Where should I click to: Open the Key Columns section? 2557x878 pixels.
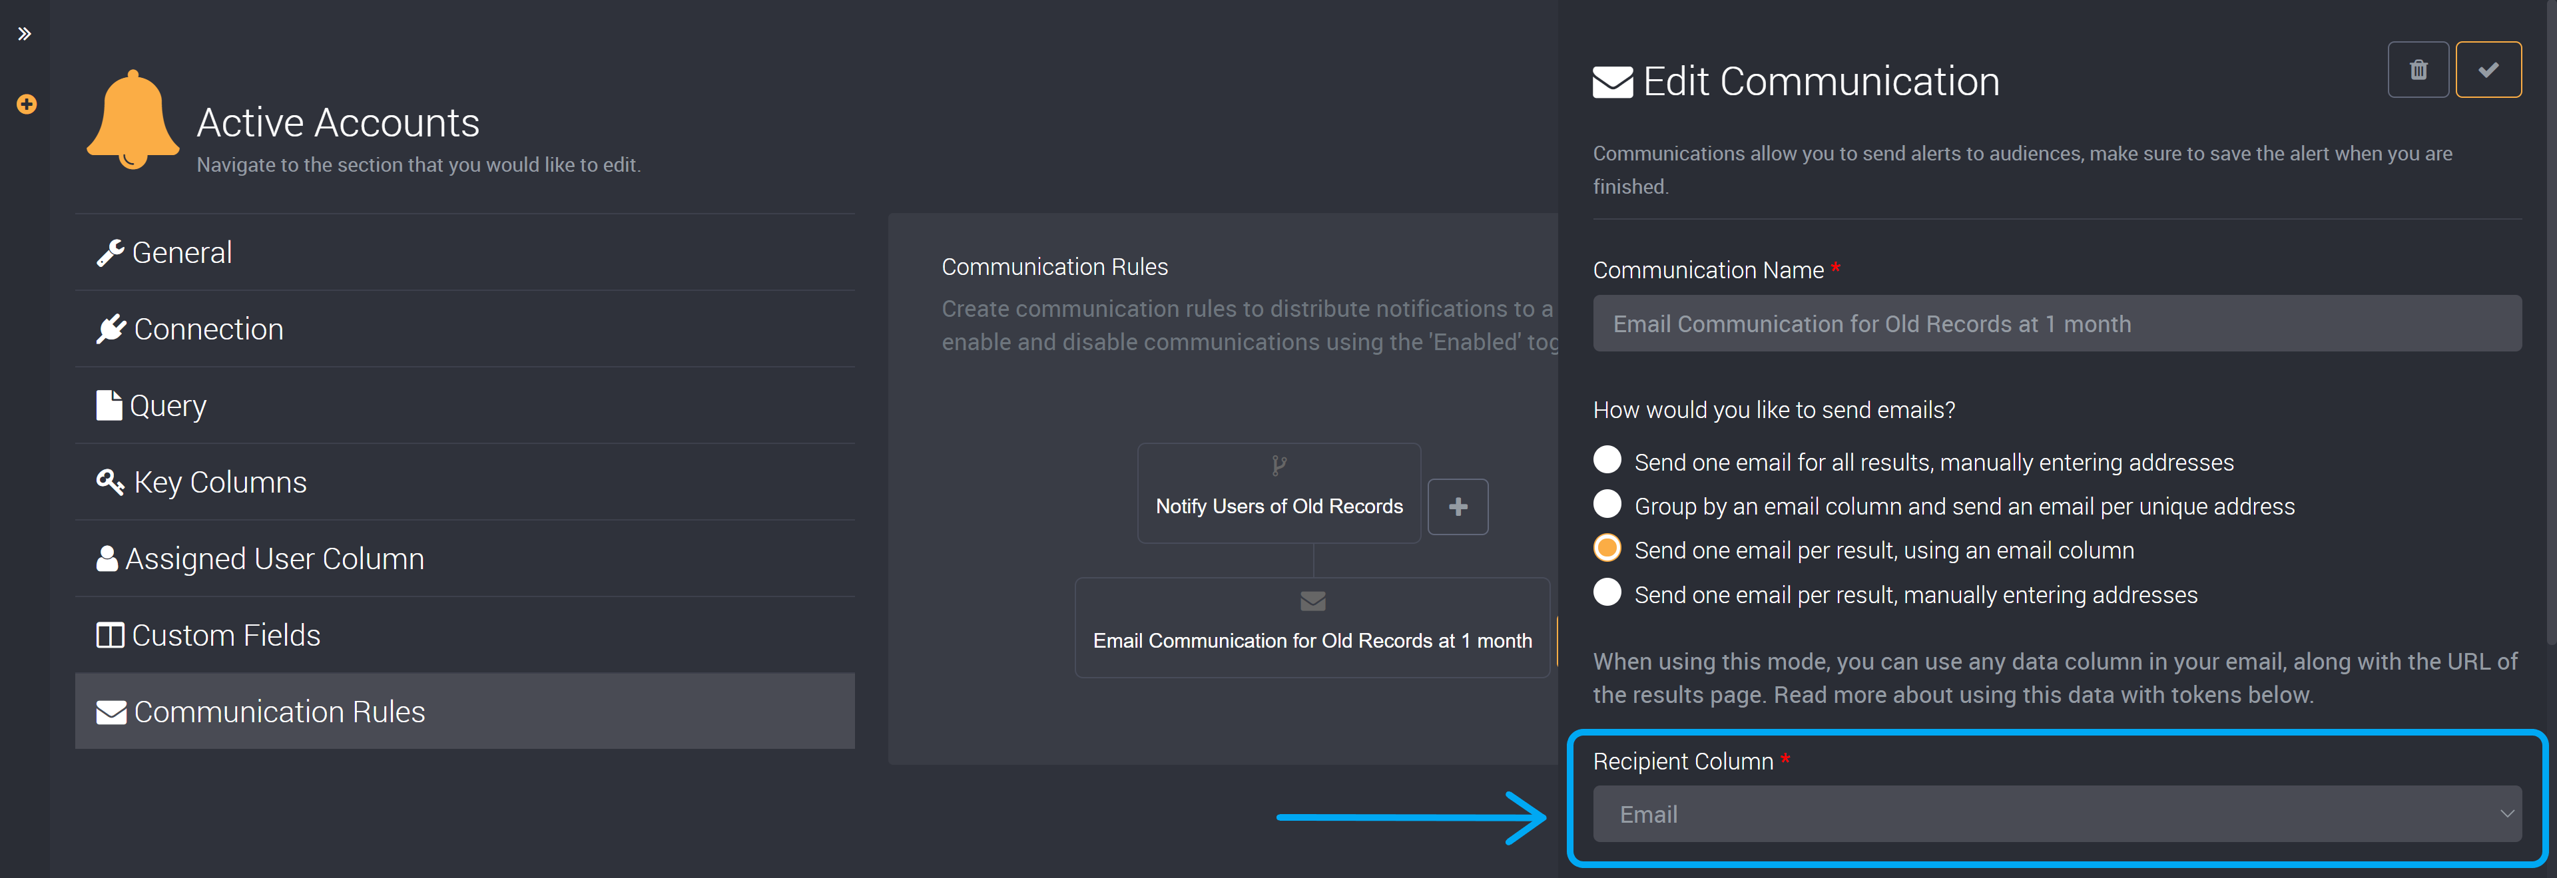pyautogui.click(x=465, y=481)
